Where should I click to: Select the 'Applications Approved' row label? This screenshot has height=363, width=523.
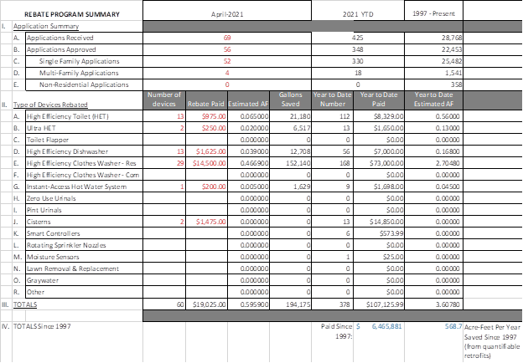click(61, 49)
